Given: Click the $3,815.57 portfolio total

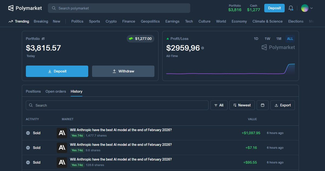Looking at the screenshot, I should click(x=43, y=48).
